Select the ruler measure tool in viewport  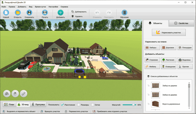24,94
